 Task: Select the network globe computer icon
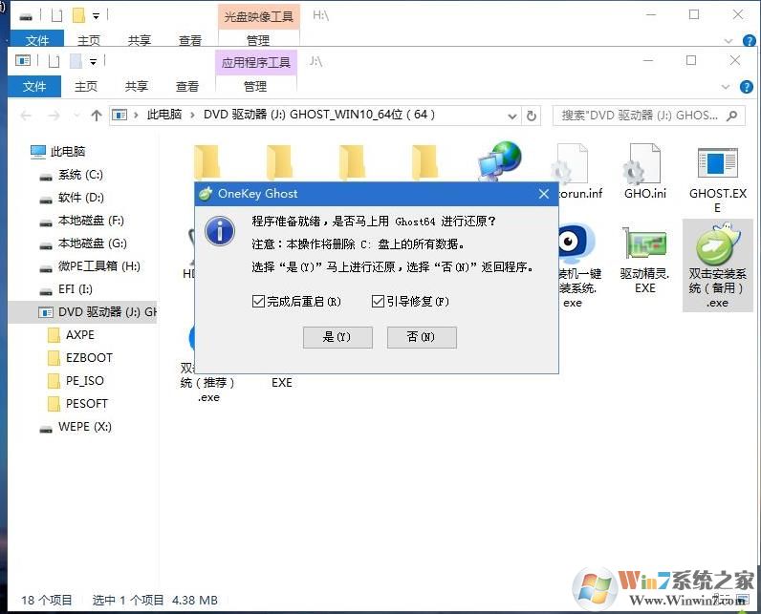click(x=500, y=160)
